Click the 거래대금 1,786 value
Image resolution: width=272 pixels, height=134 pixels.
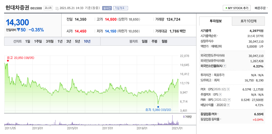(177, 31)
